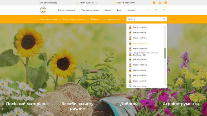Click the phone handset icon
207x116 pixels.
click(77, 3)
